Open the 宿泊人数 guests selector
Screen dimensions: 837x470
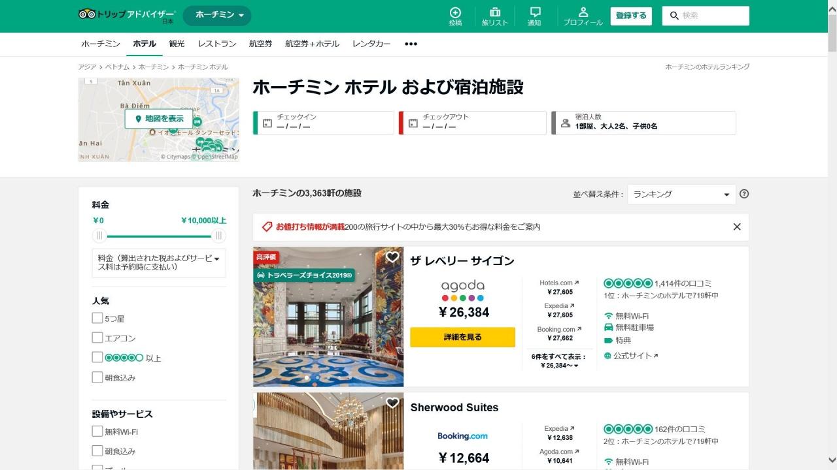click(x=644, y=123)
